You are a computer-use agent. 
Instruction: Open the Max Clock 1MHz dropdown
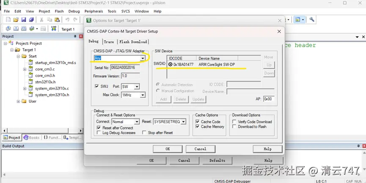point(143,95)
